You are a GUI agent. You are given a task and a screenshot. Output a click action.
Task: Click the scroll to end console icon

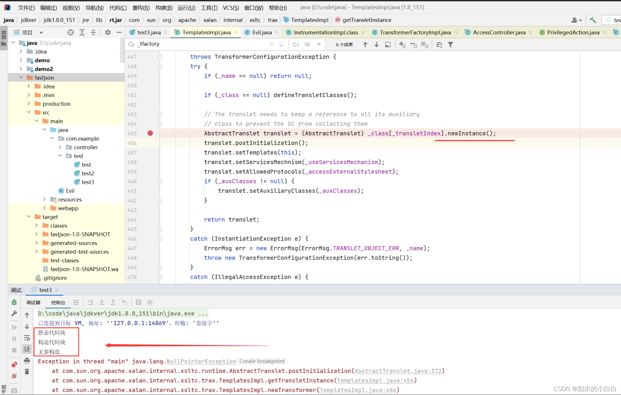coord(27,349)
